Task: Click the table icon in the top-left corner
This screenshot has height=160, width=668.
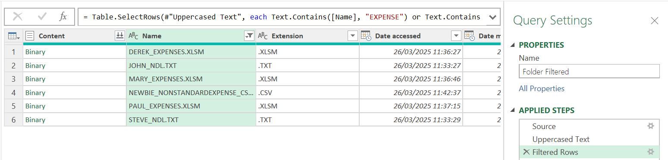Action: pyautogui.click(x=14, y=36)
